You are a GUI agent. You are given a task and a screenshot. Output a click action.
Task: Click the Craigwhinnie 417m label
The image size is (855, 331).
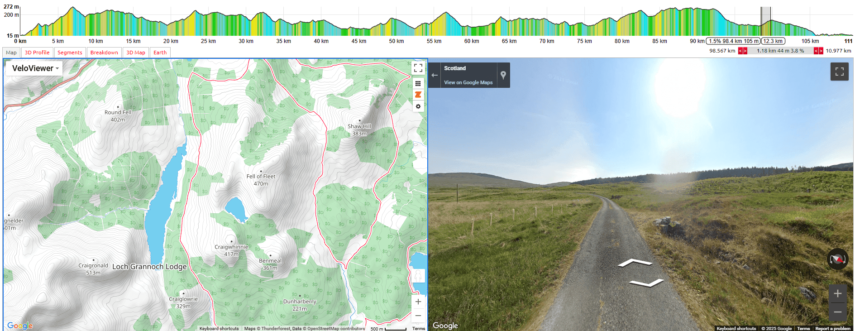[x=231, y=250]
